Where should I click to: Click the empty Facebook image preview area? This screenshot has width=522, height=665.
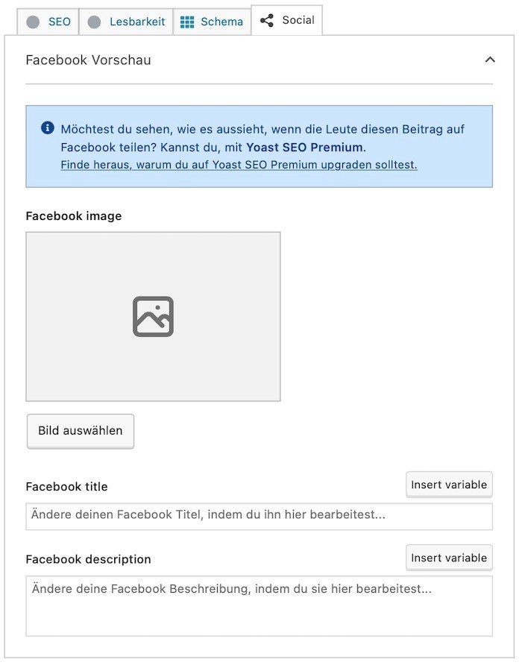click(x=153, y=316)
